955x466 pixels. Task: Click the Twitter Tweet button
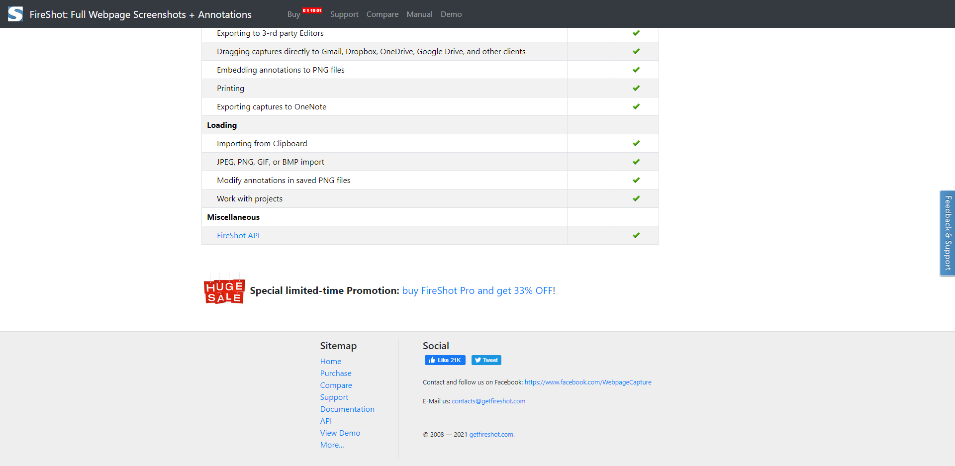[486, 360]
